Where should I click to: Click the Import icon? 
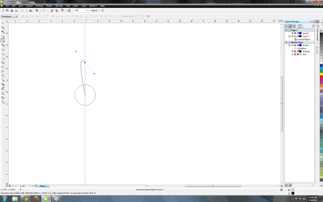point(52,11)
